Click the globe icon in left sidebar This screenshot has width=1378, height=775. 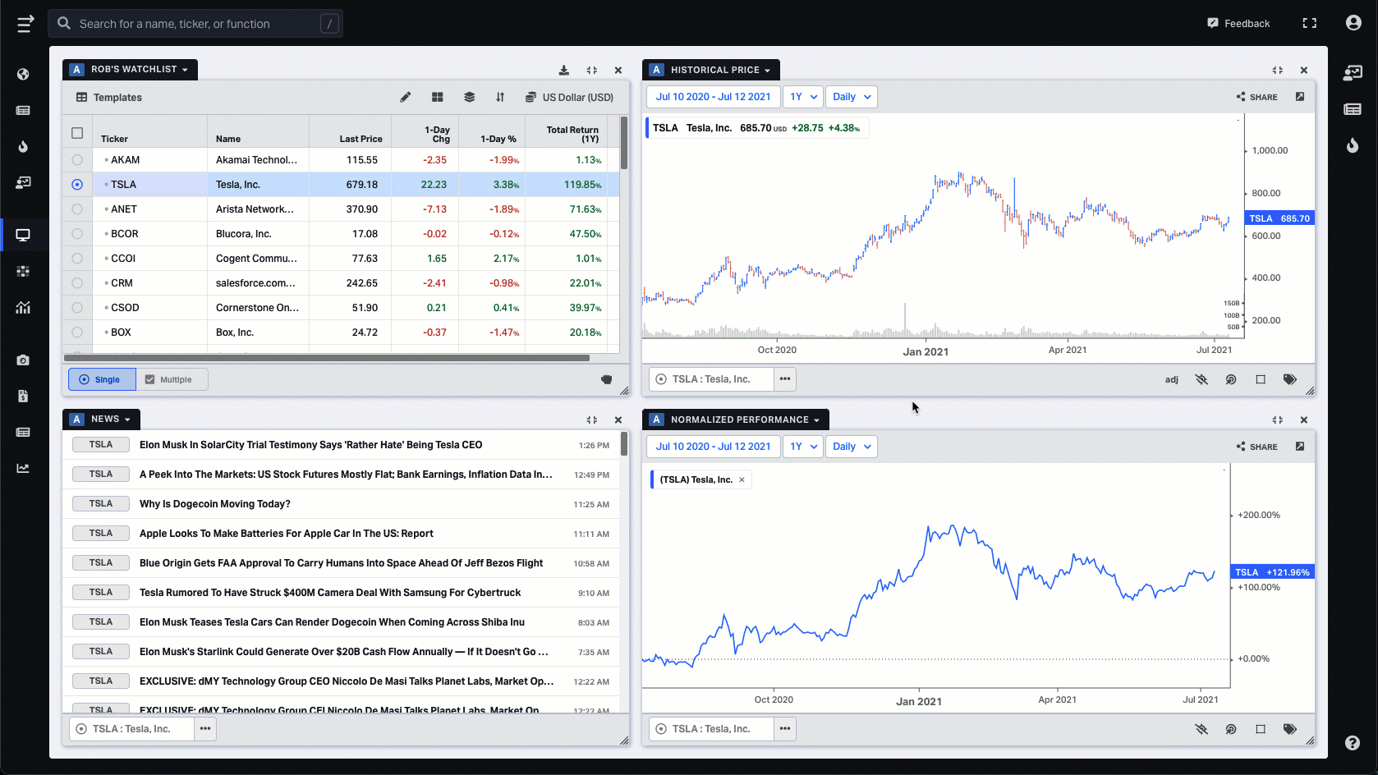pos(23,74)
